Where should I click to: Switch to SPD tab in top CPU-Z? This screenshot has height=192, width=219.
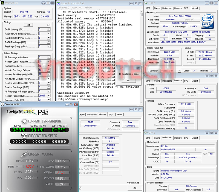pyautogui.click(x=186, y=8)
